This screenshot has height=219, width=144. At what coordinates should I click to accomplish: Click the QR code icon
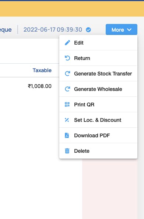[67, 105]
